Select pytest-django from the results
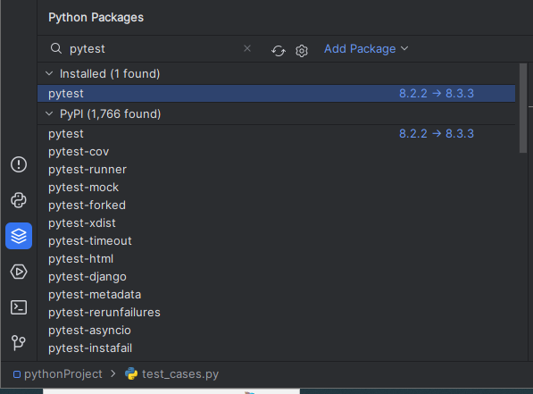This screenshot has height=394, width=533. (87, 277)
